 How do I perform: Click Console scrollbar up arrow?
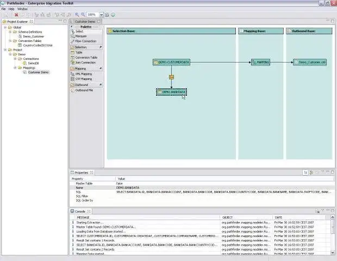click(x=333, y=217)
